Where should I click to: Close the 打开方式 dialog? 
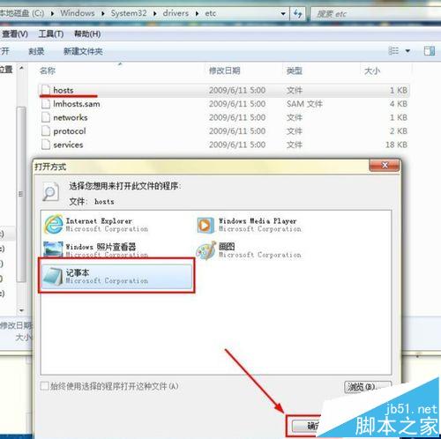pos(385,165)
